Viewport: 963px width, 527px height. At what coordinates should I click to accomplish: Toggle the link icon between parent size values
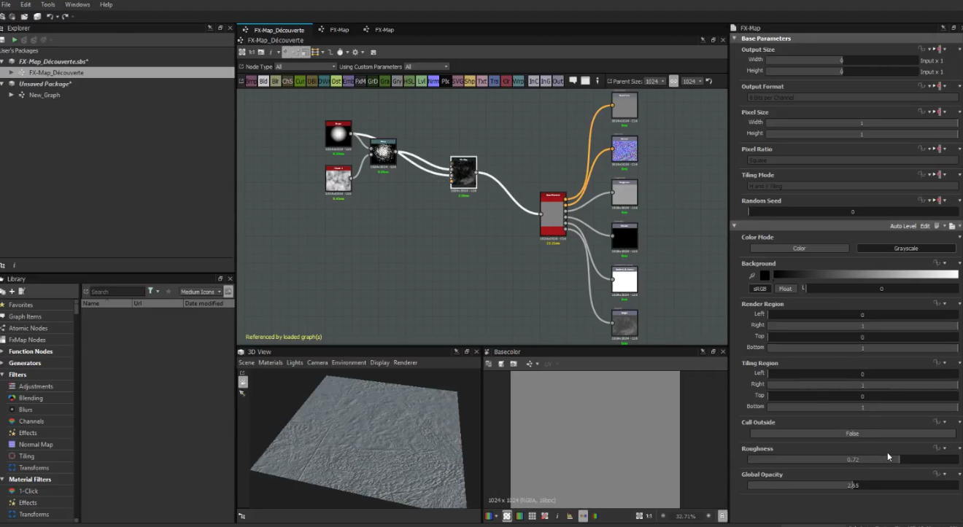pyautogui.click(x=673, y=81)
